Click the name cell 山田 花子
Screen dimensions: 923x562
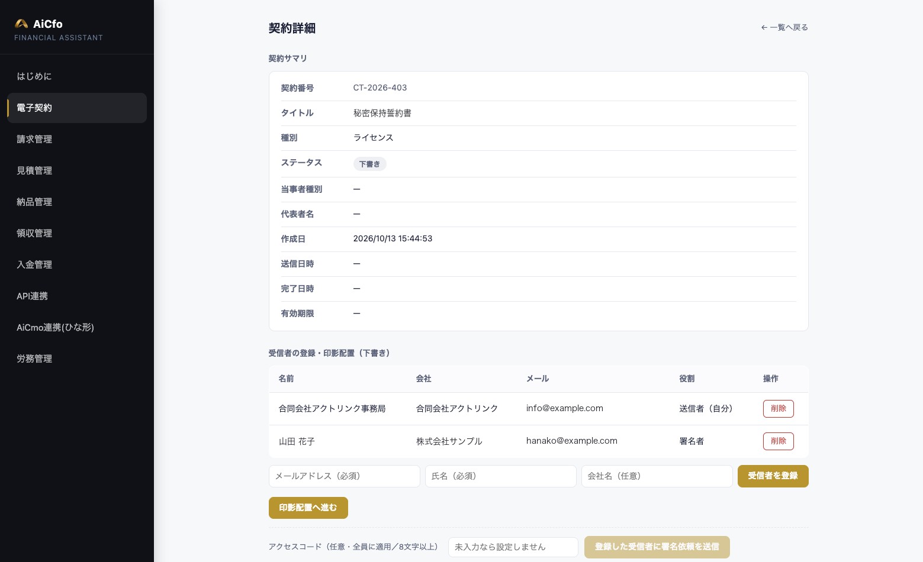click(x=297, y=441)
